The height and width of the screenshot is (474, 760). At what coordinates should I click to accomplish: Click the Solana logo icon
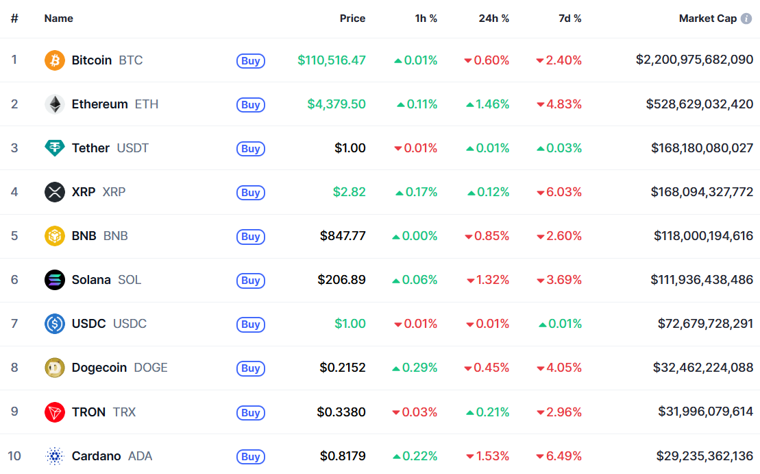click(x=55, y=280)
